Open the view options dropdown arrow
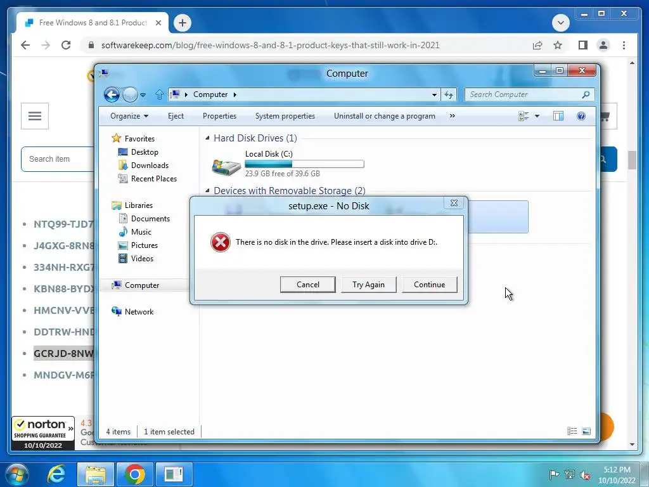649x487 pixels. (537, 117)
